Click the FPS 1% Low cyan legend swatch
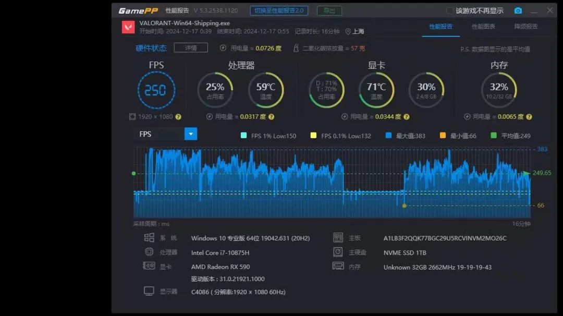Screen dimensions: 563x316 click(x=243, y=136)
